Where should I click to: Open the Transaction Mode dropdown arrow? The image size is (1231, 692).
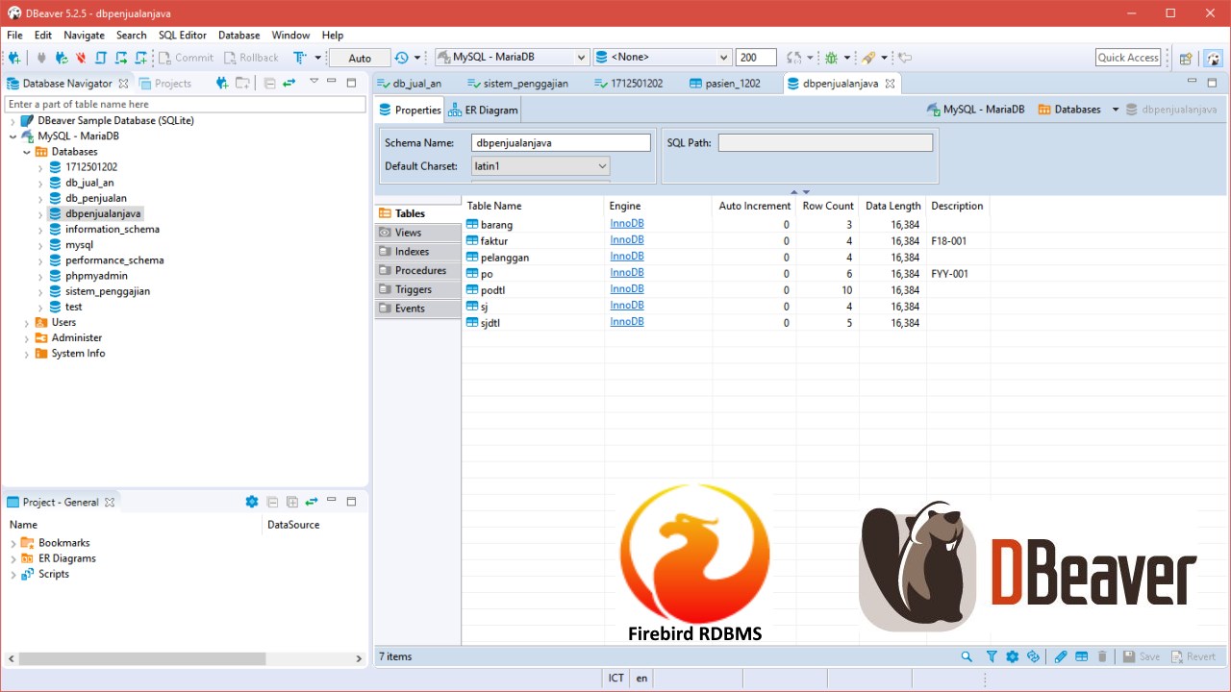click(x=317, y=58)
